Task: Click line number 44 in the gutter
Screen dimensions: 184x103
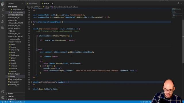Action: (29, 40)
